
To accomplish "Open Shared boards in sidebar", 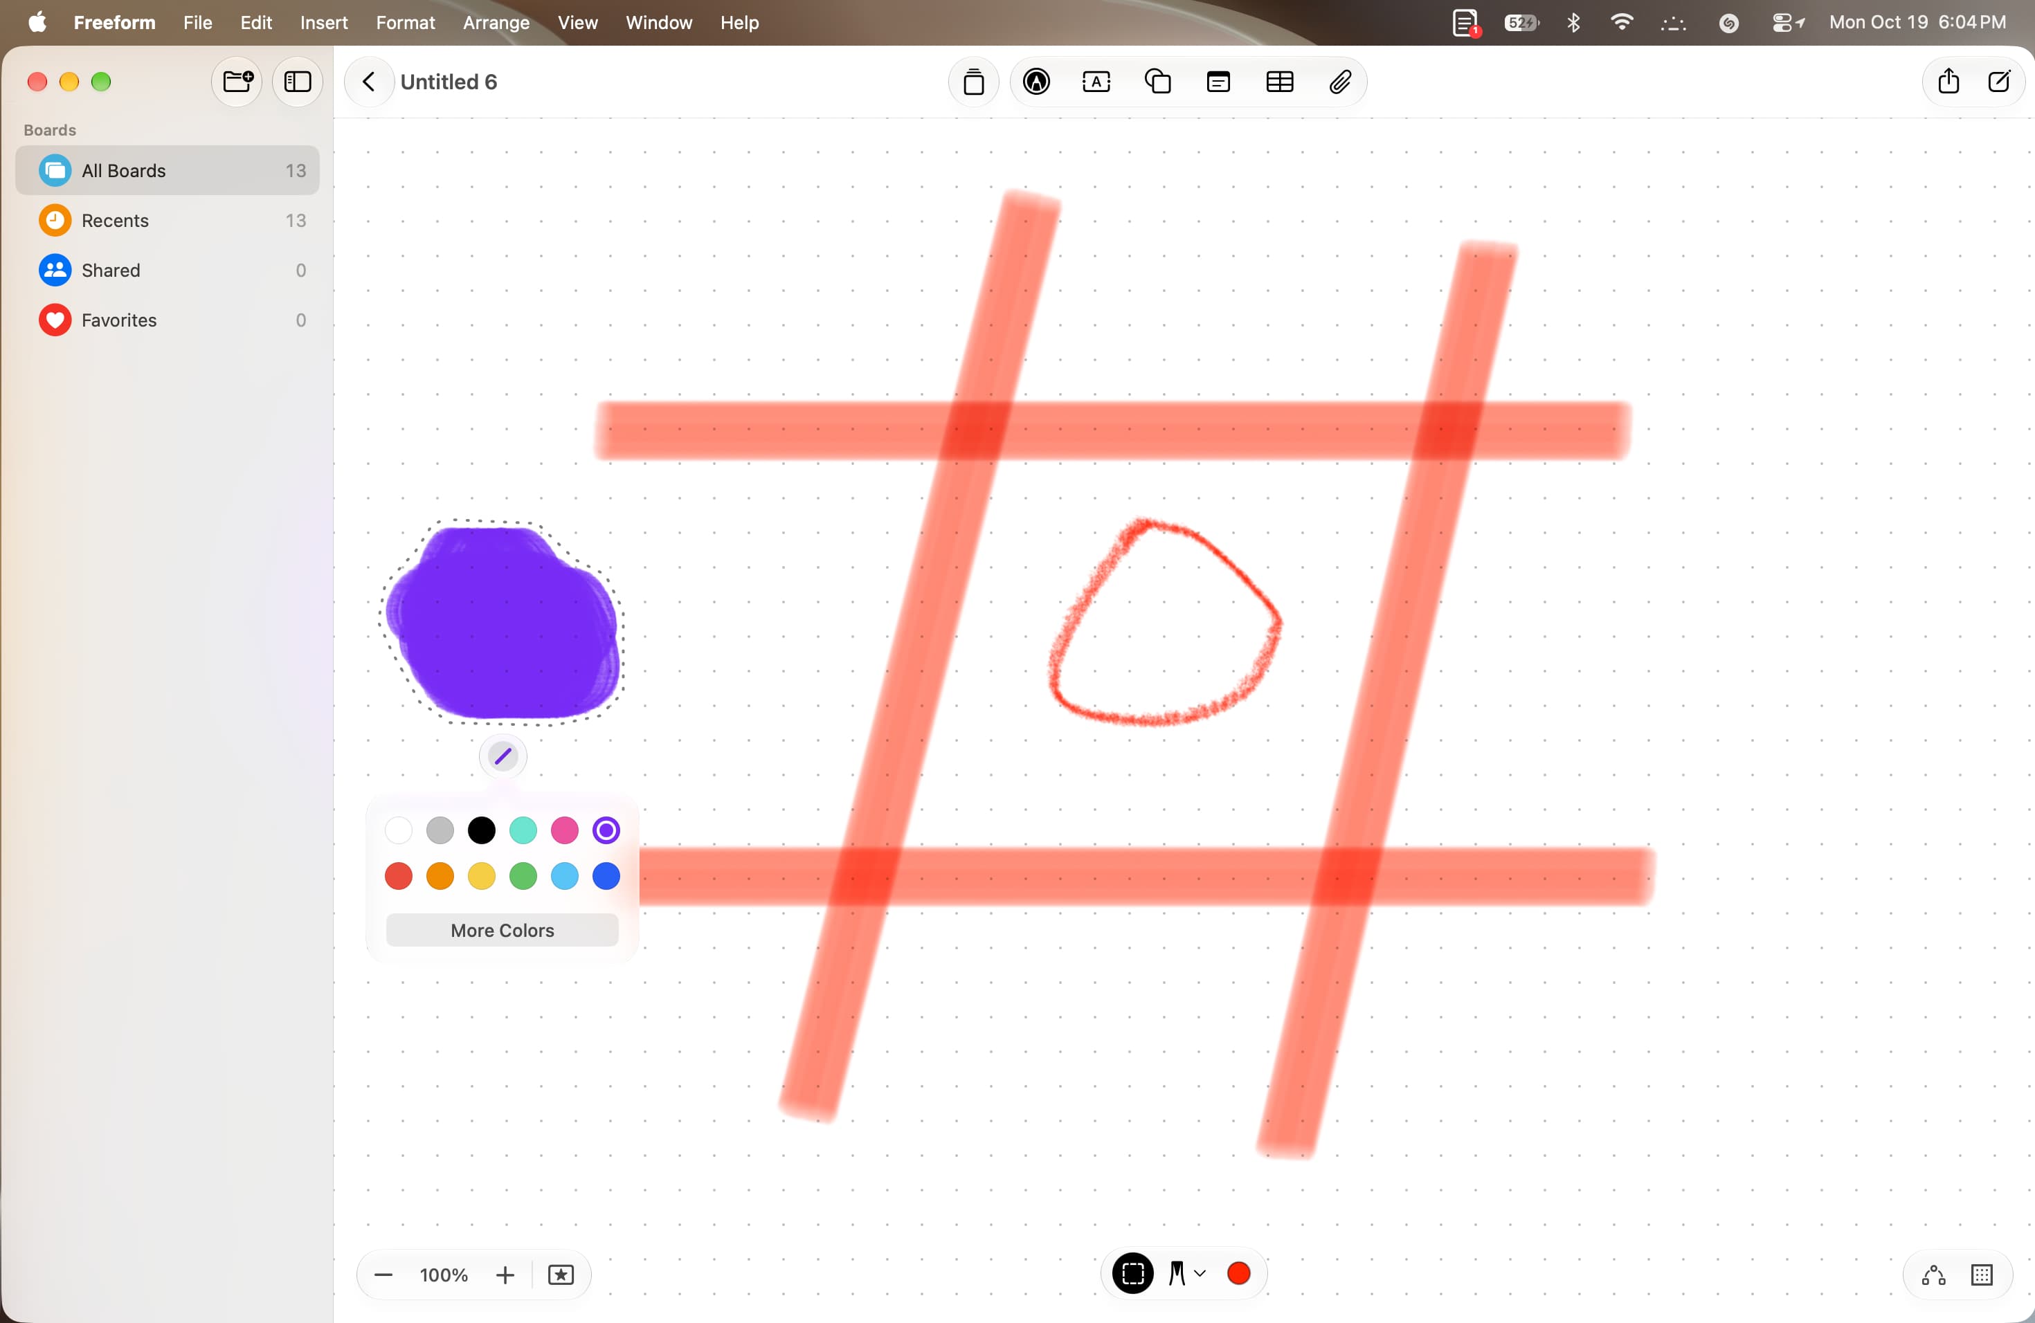I will tap(168, 270).
